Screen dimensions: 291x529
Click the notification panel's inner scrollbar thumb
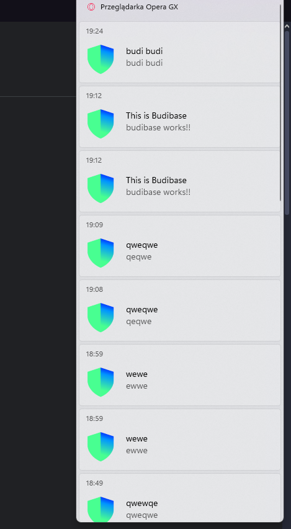click(x=280, y=103)
